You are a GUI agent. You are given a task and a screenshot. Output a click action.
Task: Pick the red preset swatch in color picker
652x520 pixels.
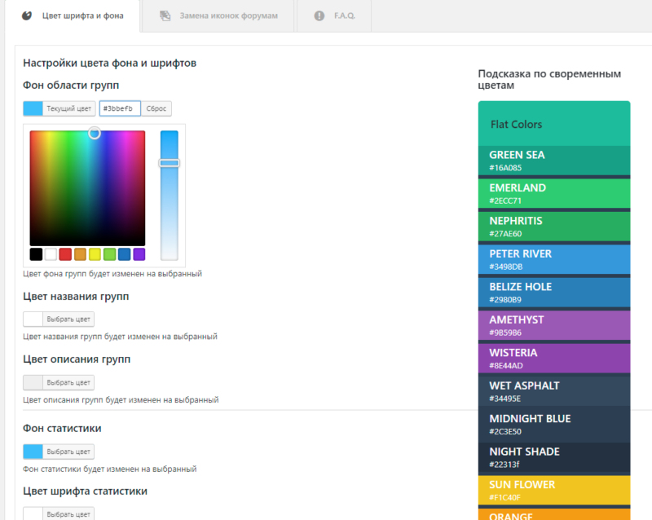(x=65, y=254)
